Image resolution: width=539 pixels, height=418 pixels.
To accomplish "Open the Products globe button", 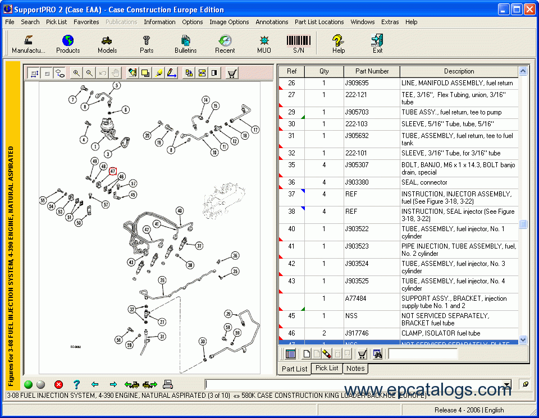I will coord(68,44).
